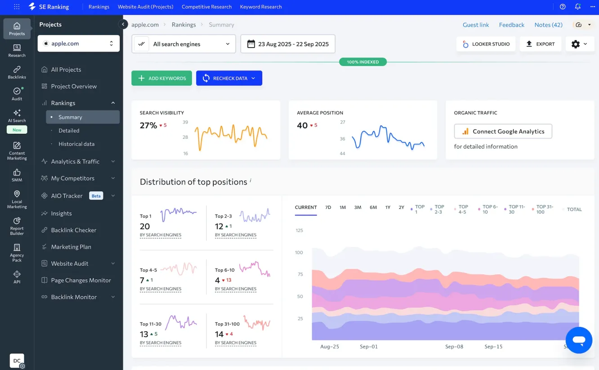Open the date range picker
The height and width of the screenshot is (370, 599).
click(287, 44)
